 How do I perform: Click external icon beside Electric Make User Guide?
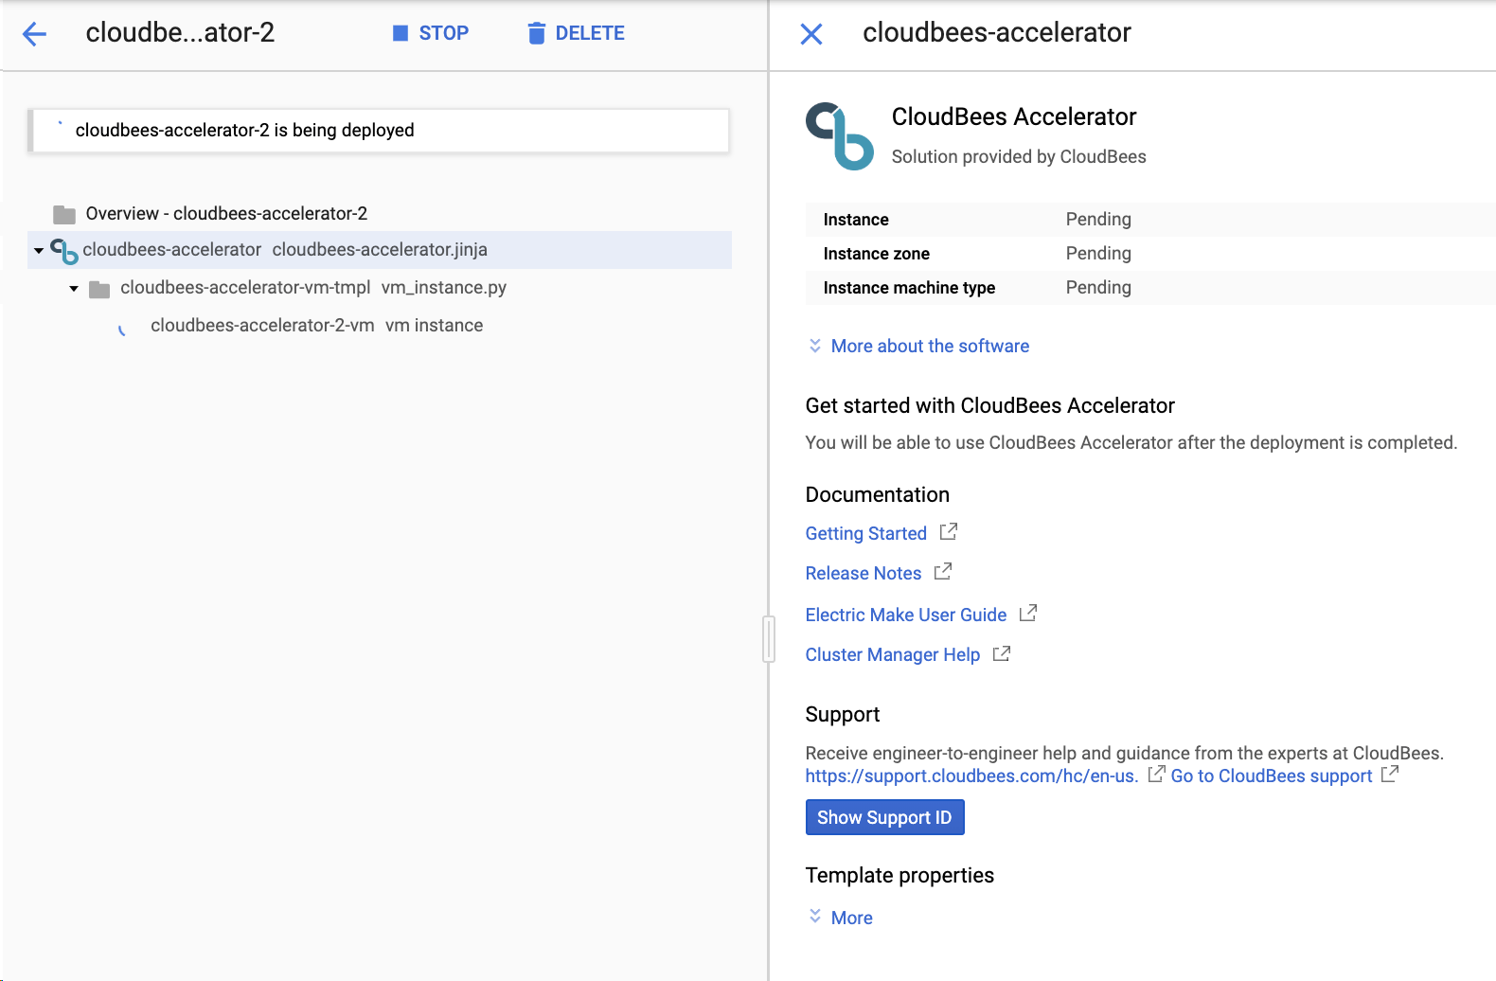1027,614
